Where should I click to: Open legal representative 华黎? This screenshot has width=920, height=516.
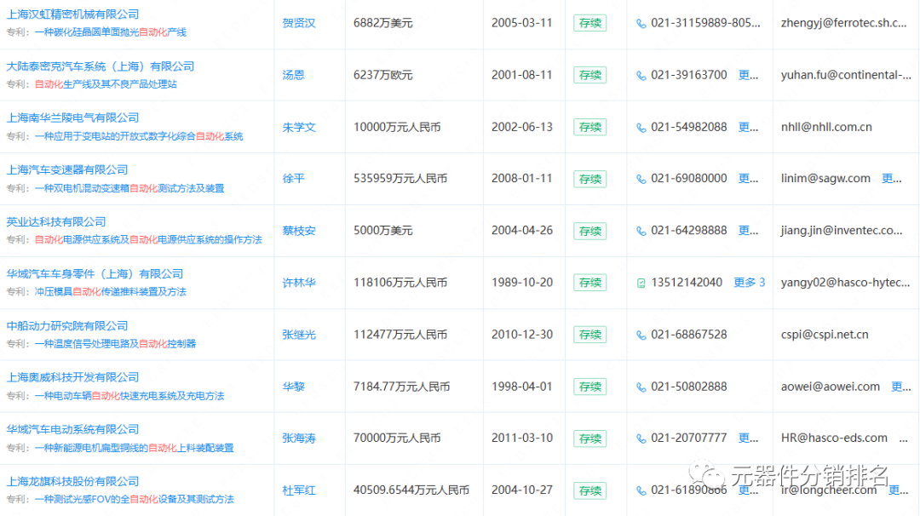[293, 387]
